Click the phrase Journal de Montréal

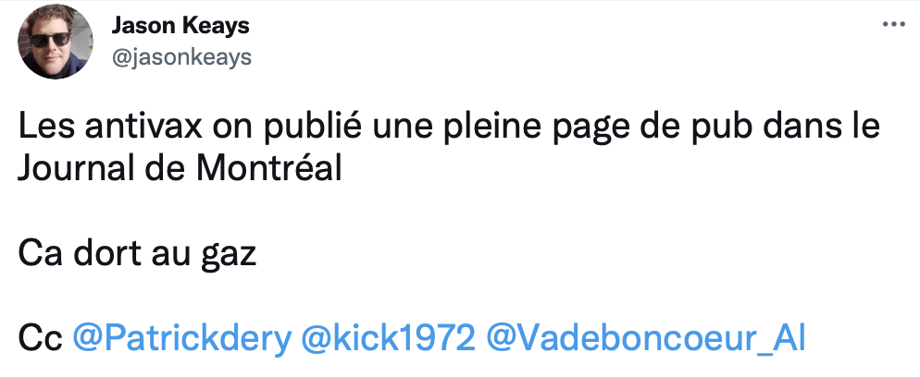[180, 168]
